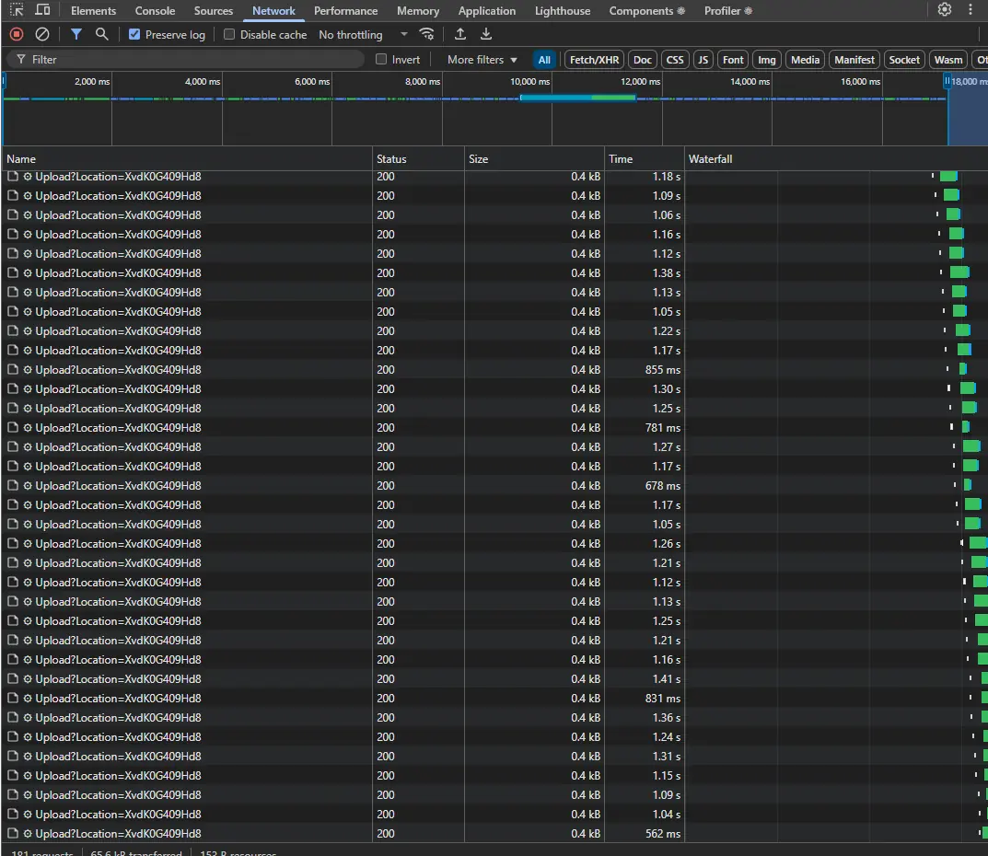Export HAR using the download icon

[x=485, y=34]
